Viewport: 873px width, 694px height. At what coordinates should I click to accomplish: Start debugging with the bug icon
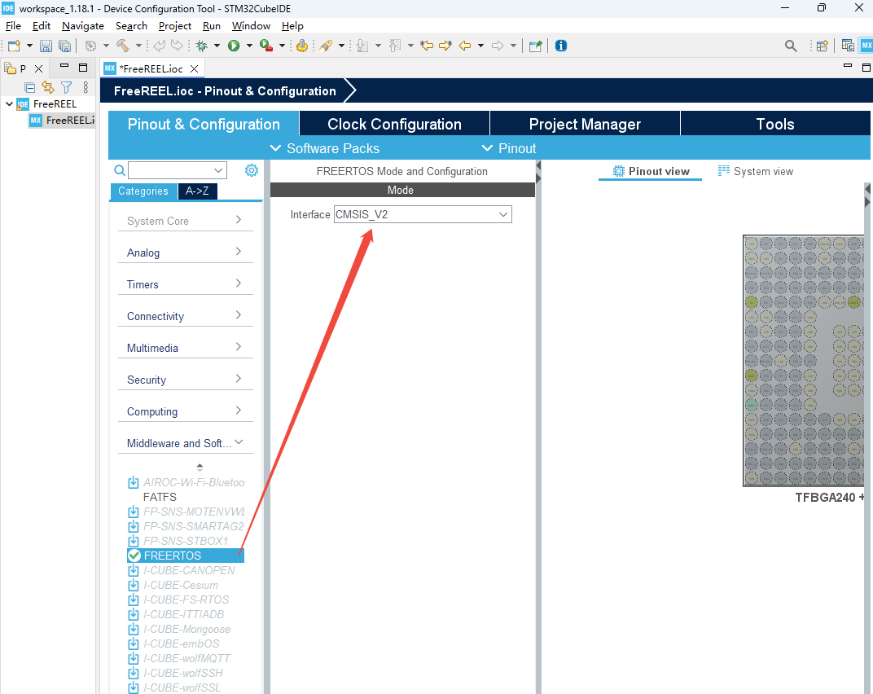tap(201, 46)
